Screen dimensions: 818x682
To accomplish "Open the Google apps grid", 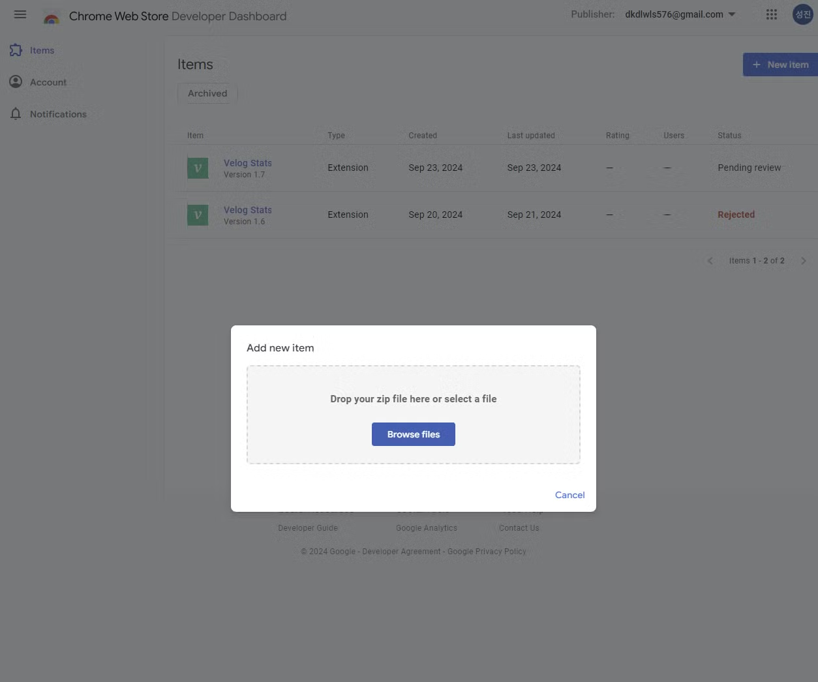I will [x=771, y=14].
